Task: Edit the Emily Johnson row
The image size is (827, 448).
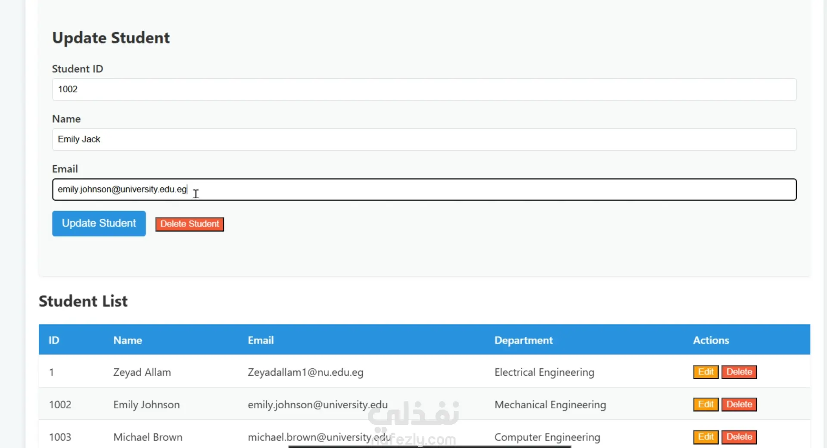Action: pos(706,404)
